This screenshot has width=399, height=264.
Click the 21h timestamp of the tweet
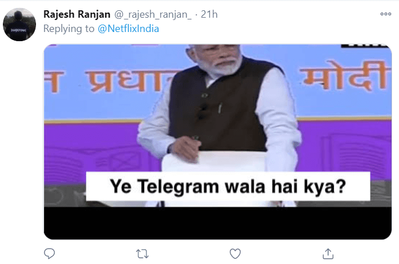click(209, 14)
